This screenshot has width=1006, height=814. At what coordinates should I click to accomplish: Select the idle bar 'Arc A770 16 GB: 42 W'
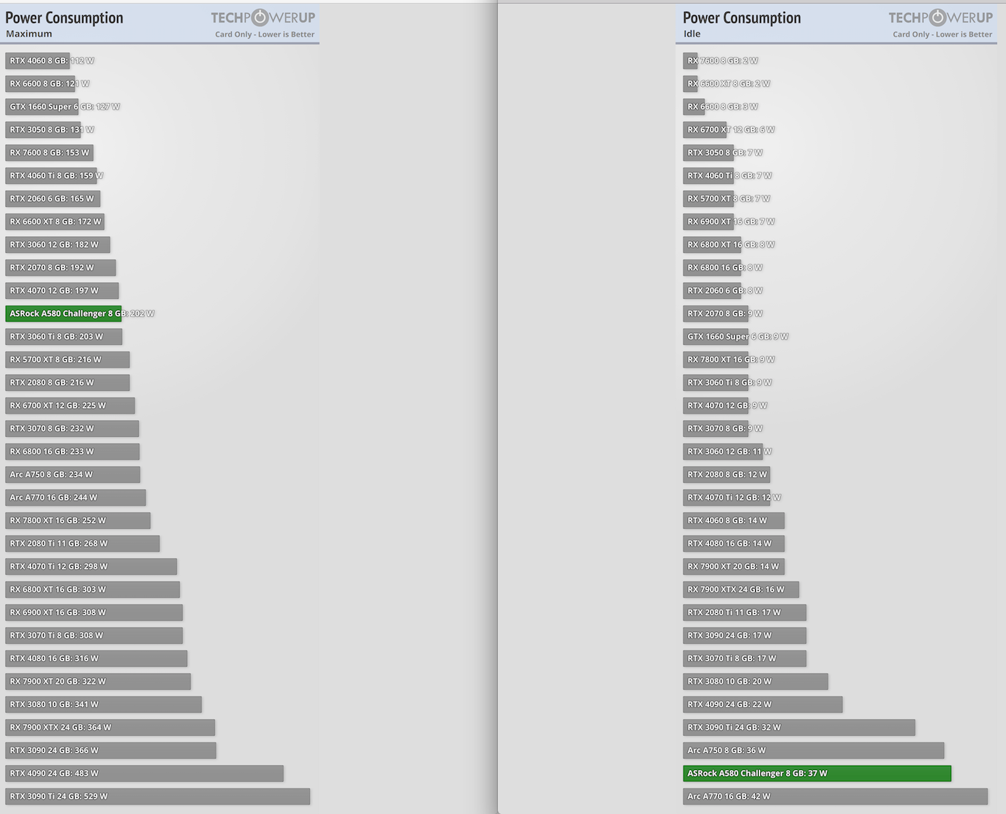[x=836, y=797]
